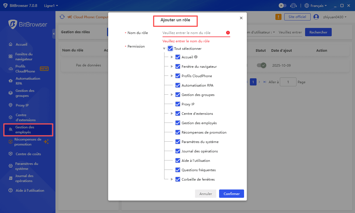Click the refresh icon near Cloud Phone
The width and height of the screenshot is (355, 213).
pyautogui.click(x=62, y=17)
